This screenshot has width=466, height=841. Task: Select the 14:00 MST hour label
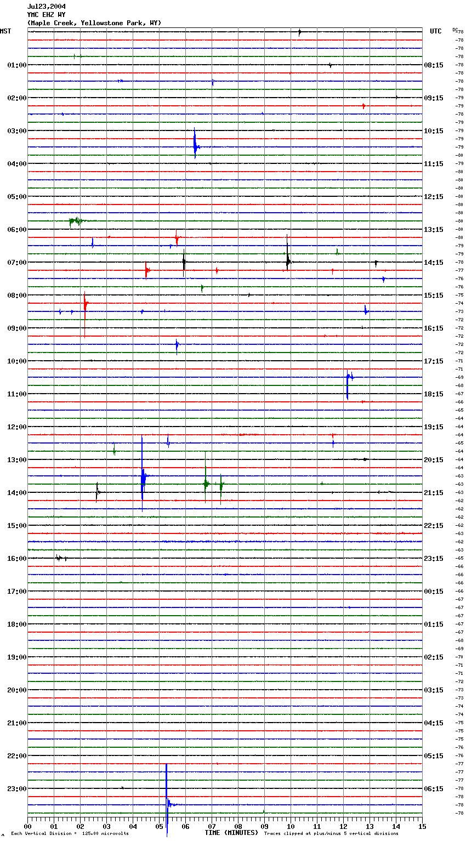[17, 493]
